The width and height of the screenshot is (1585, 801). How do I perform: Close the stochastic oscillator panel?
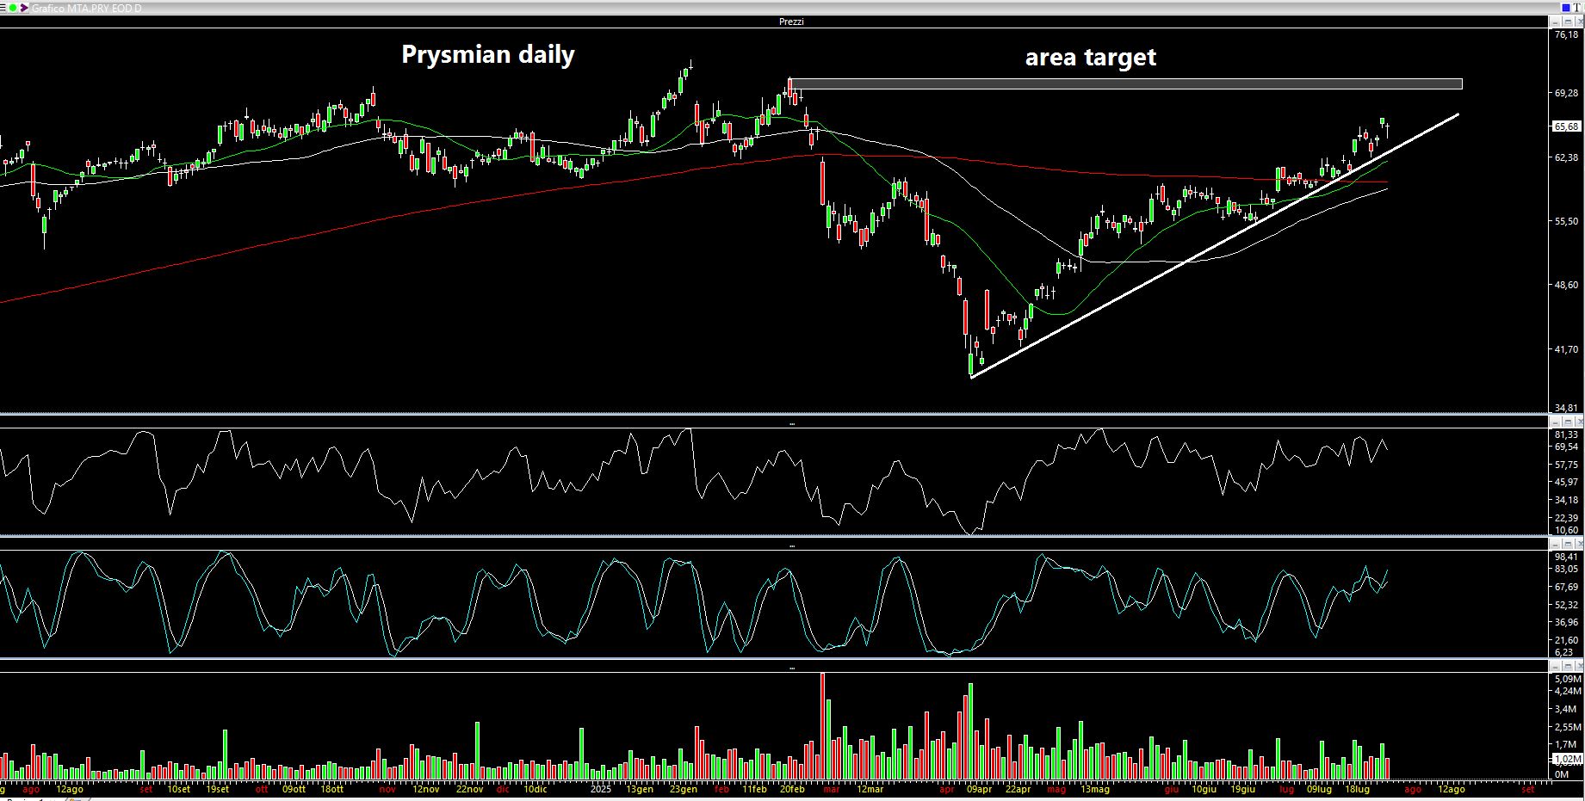click(1579, 544)
